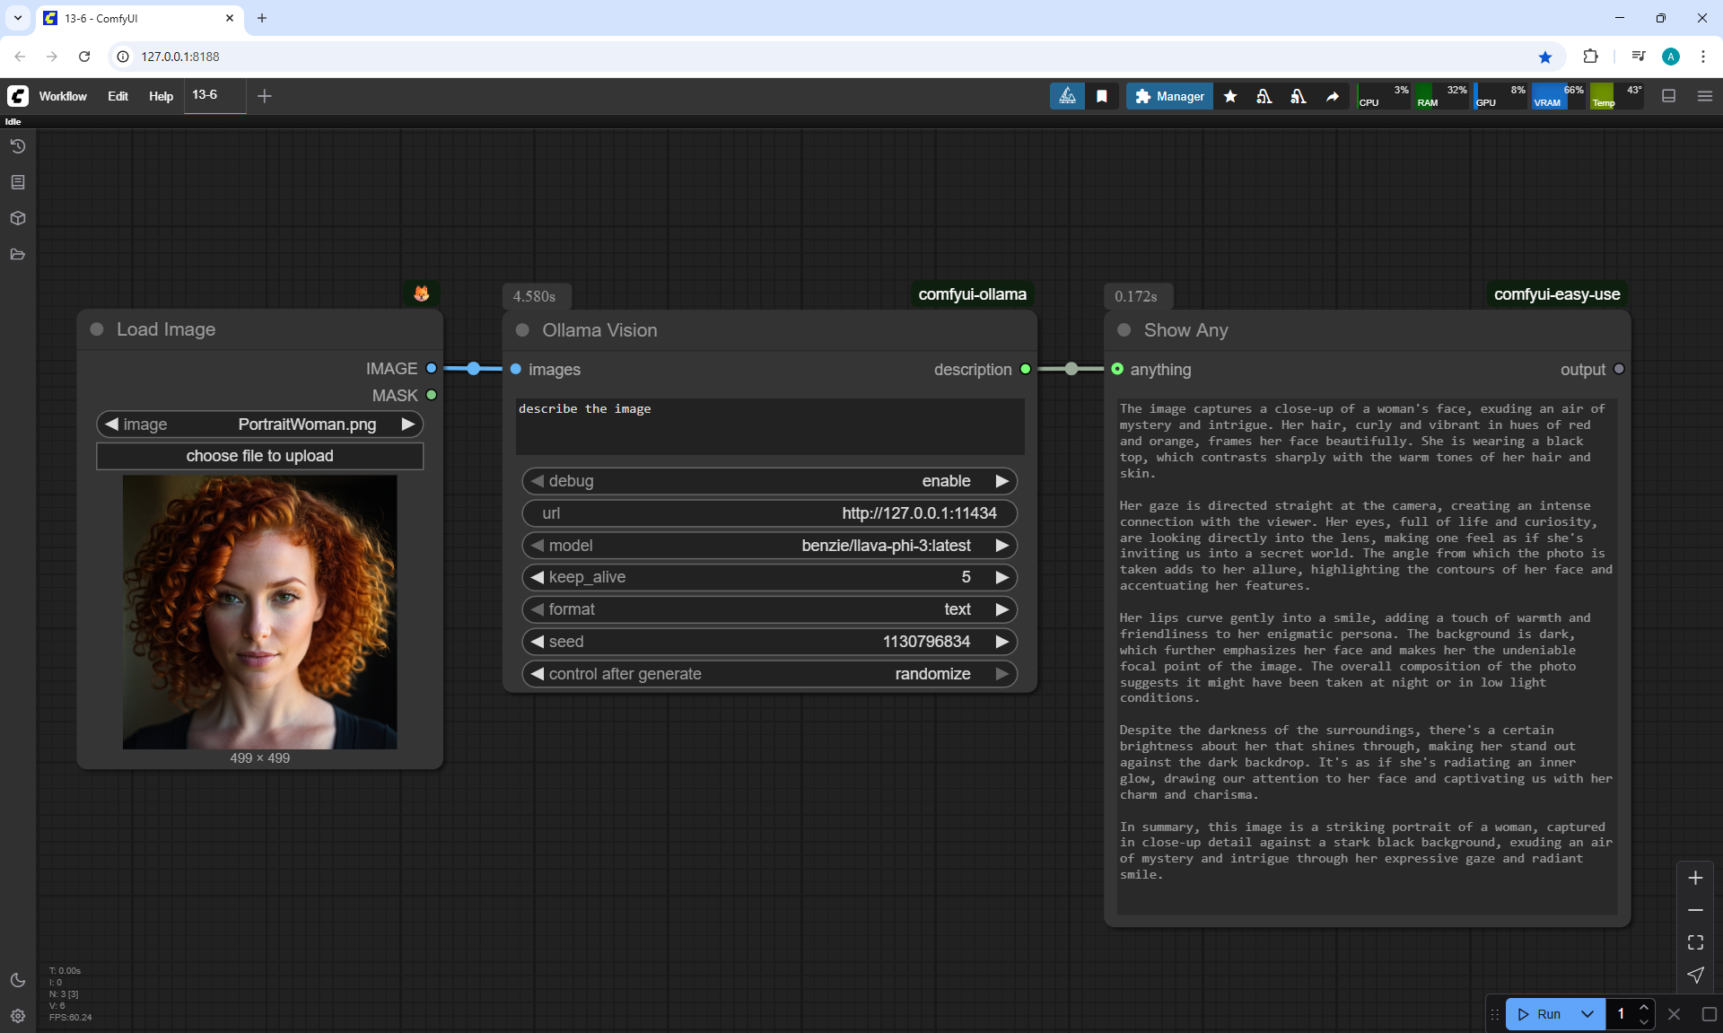Screen dimensions: 1723x1033
Task: Expand the Run button dropdown arrow
Action: coord(1587,1014)
